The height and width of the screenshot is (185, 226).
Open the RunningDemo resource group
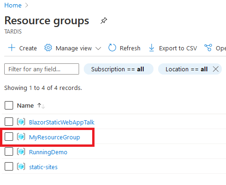click(x=48, y=152)
